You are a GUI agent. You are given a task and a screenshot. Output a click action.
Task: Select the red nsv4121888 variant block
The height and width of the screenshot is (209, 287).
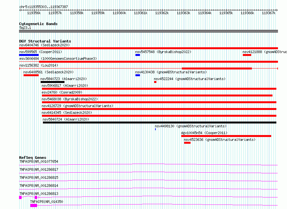coord(247,55)
